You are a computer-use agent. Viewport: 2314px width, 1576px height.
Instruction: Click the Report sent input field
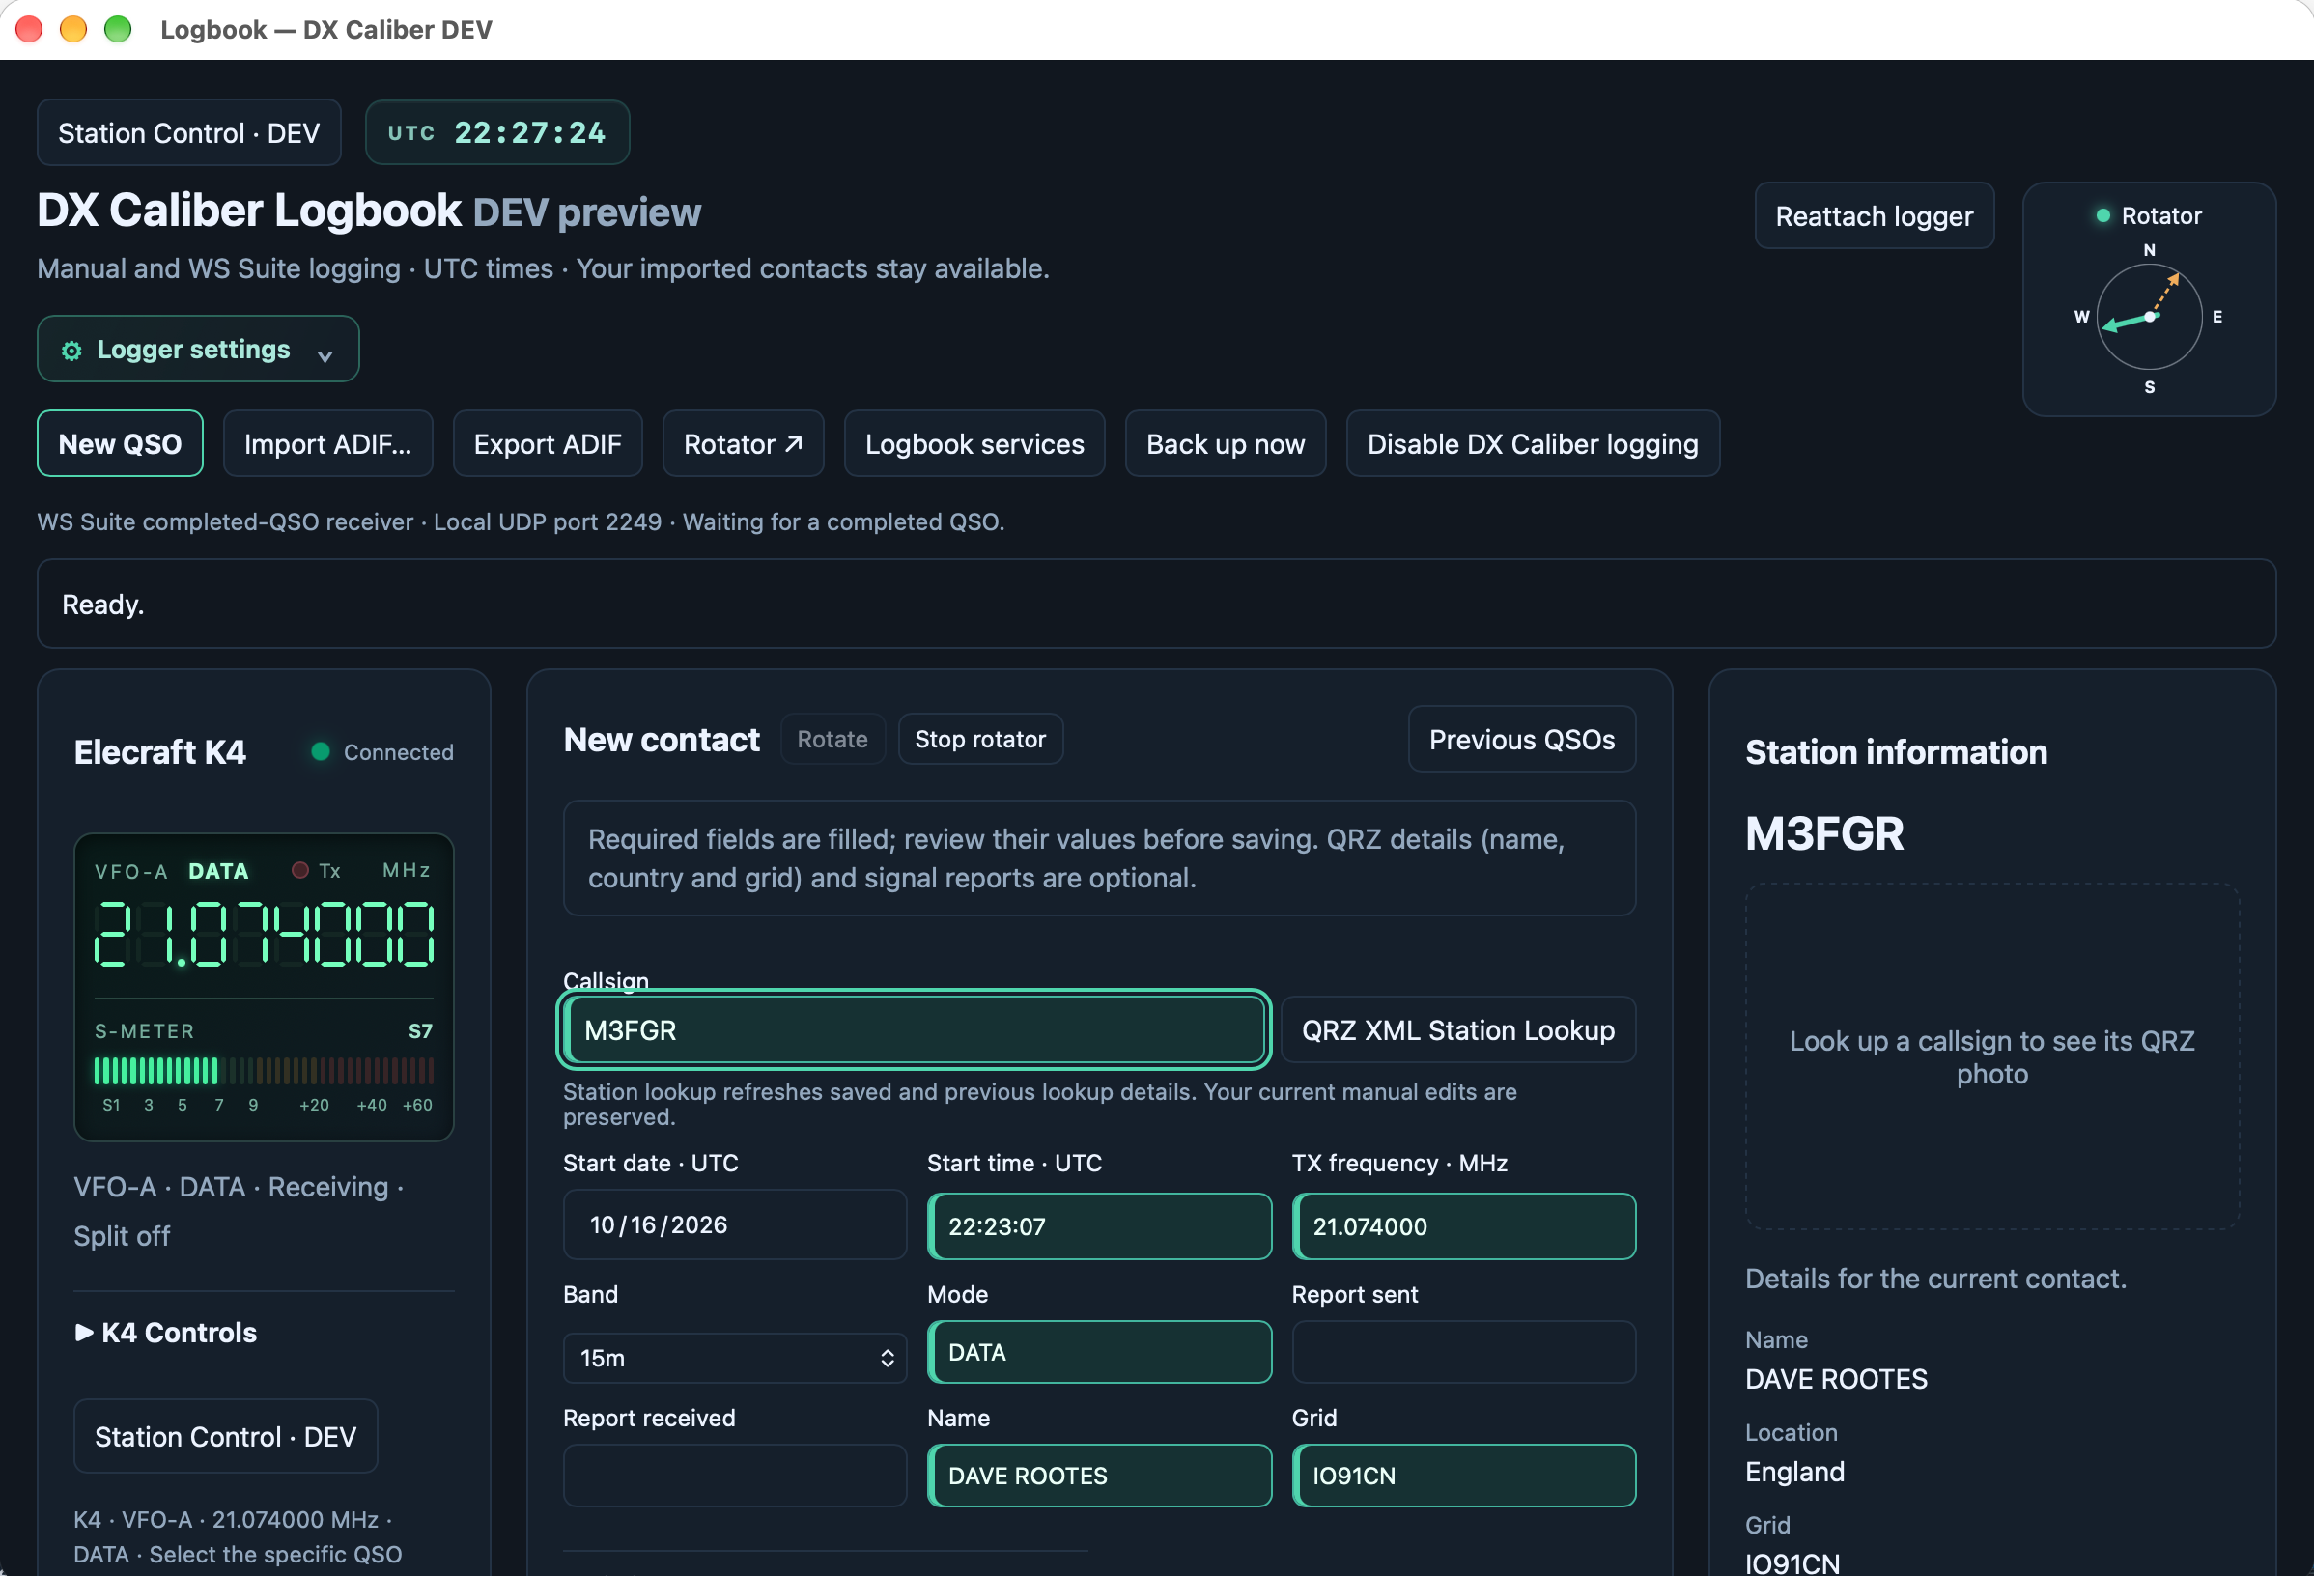pyautogui.click(x=1464, y=1352)
